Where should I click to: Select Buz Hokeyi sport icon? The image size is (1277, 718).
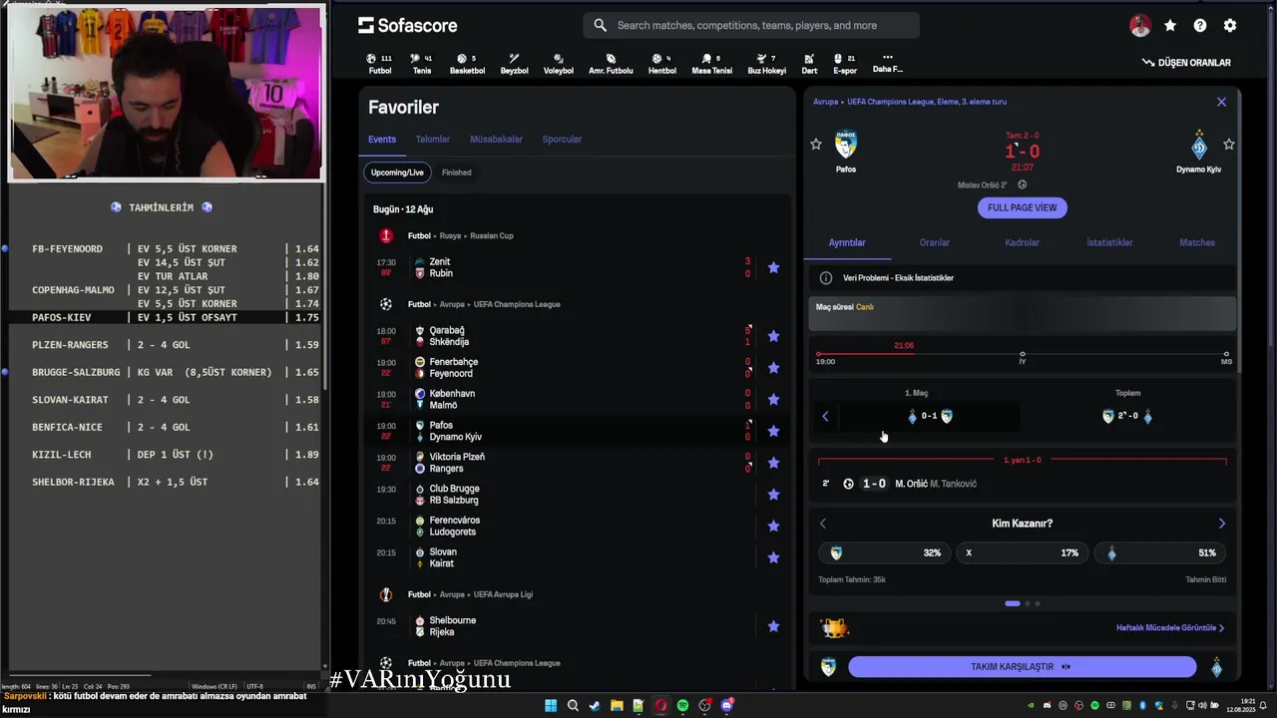pos(766,64)
